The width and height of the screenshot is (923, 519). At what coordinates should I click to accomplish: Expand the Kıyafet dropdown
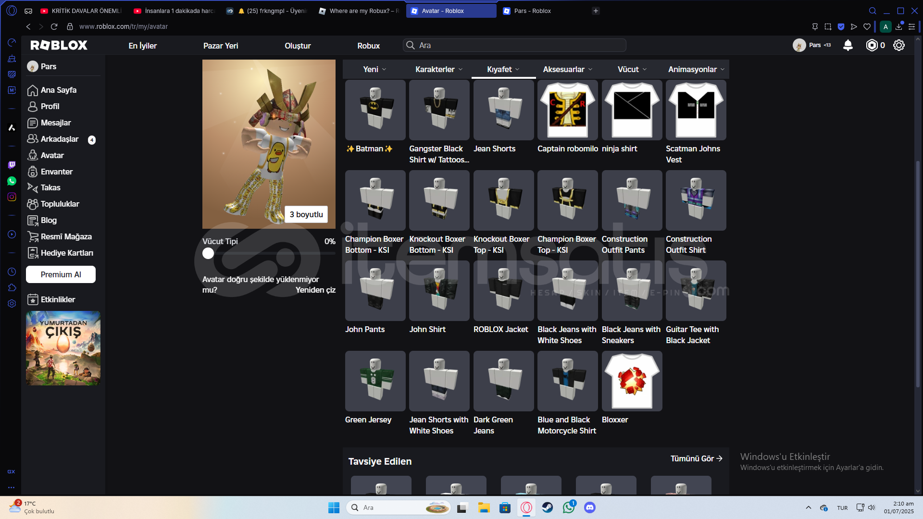coord(503,69)
